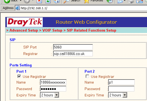Click the Port 2 Password field

pyautogui.click(x=121, y=89)
